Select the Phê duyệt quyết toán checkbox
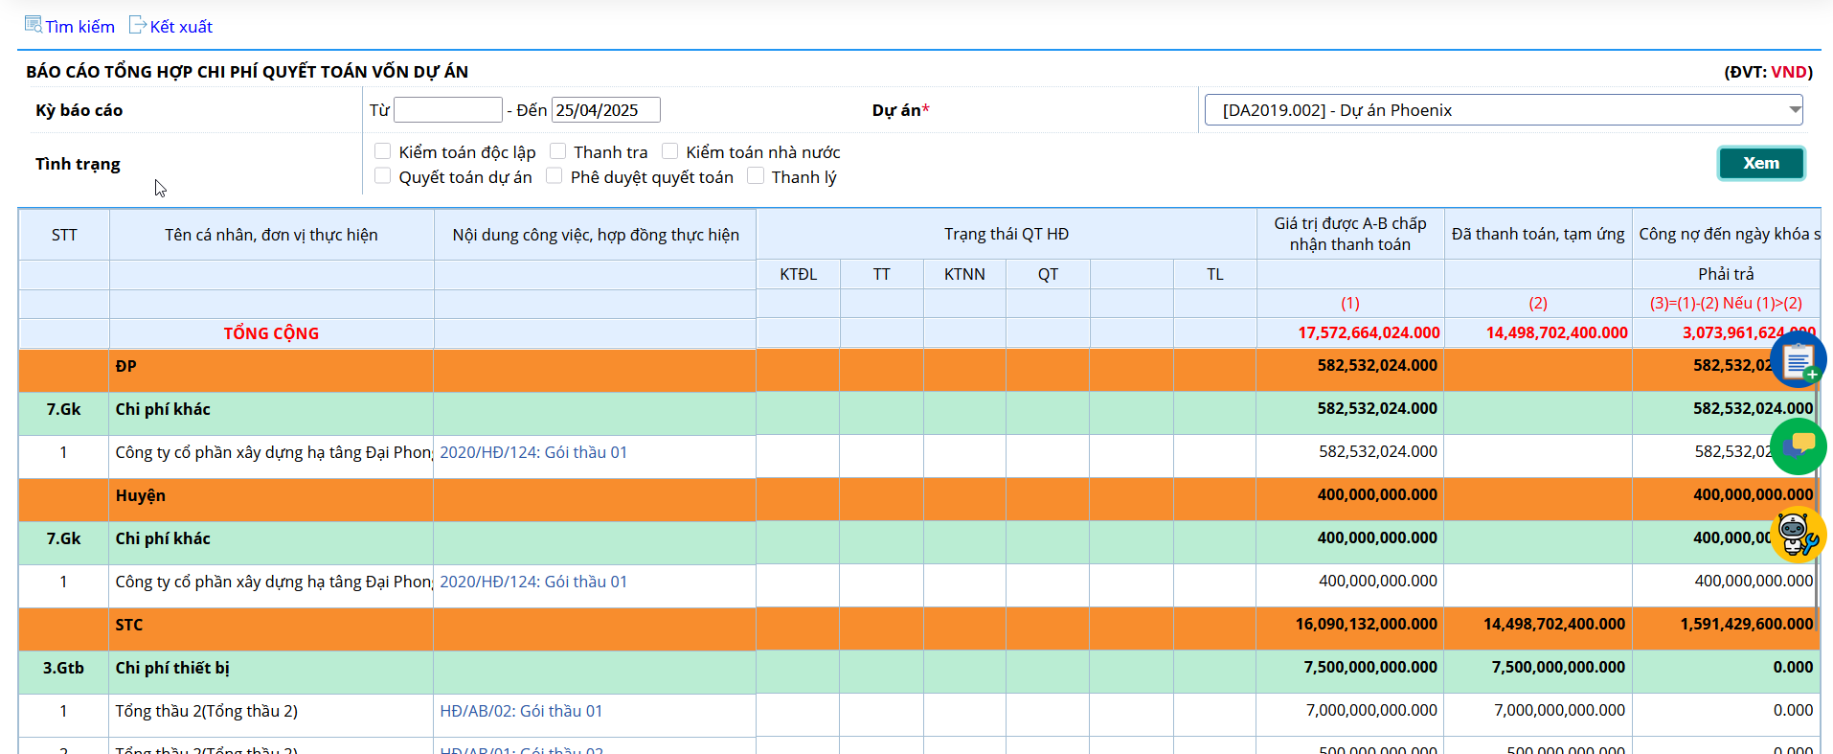 click(x=554, y=176)
